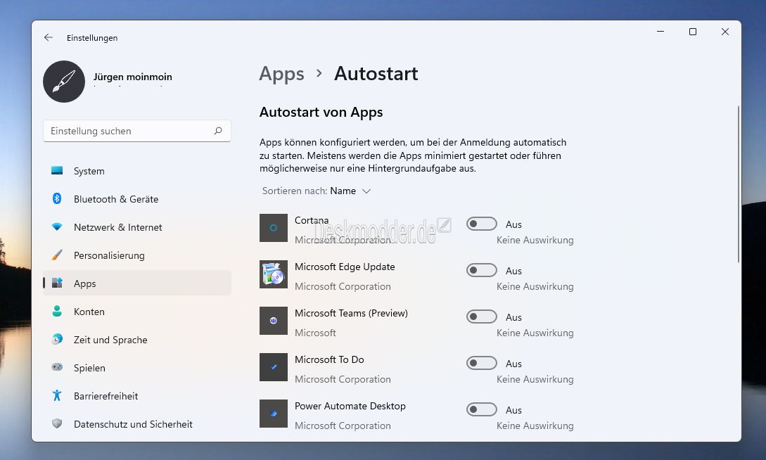Click the Apps sidebar icon
Screen dimensions: 766x460
point(57,283)
